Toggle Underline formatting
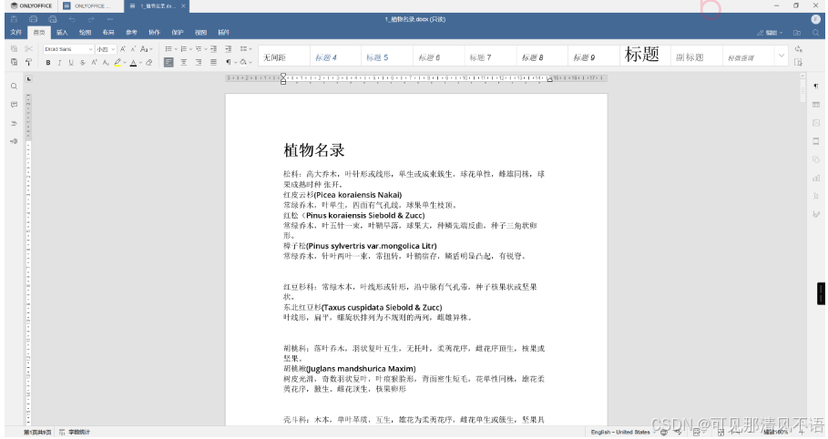Viewport: 828px width, 439px height. [x=71, y=62]
